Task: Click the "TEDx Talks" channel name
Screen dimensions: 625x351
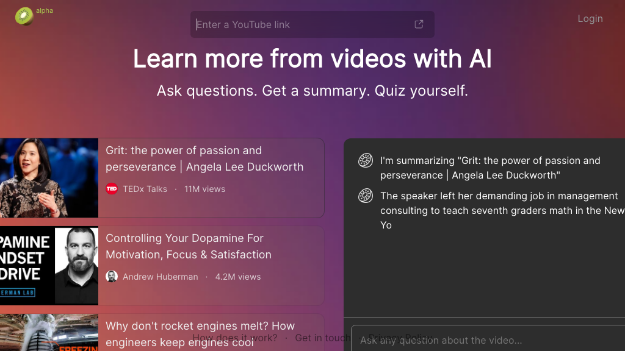Action: click(145, 189)
